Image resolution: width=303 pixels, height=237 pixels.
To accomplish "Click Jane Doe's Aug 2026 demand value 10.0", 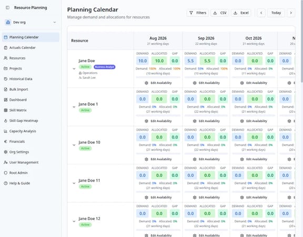I will click(143, 61).
